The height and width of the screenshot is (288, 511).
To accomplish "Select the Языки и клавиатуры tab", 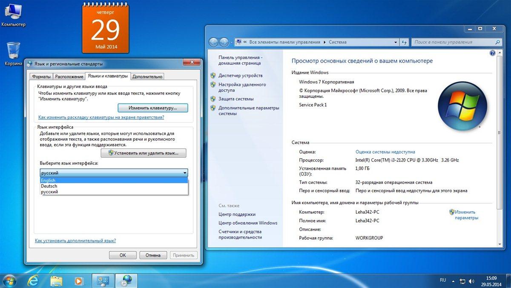I will pos(108,76).
